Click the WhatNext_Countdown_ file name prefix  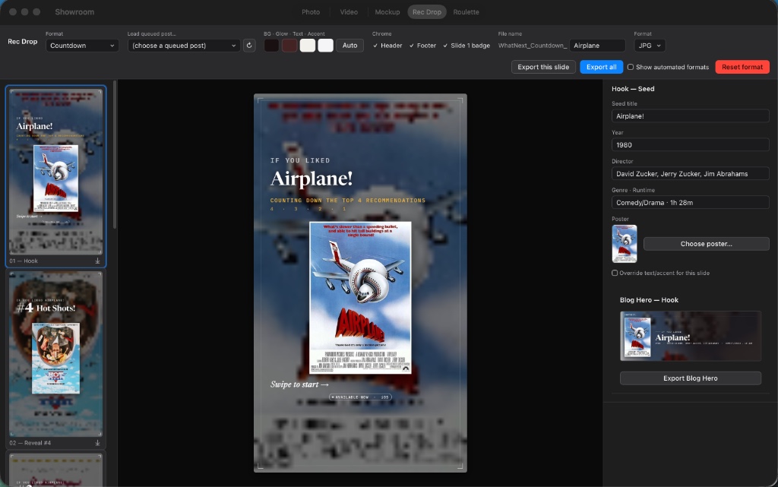(532, 45)
